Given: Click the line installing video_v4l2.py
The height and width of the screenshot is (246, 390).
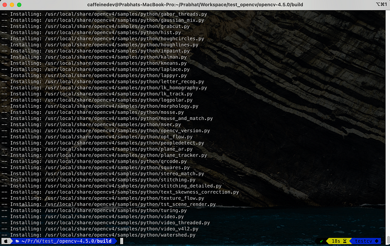Looking at the screenshot, I should coord(100,229).
